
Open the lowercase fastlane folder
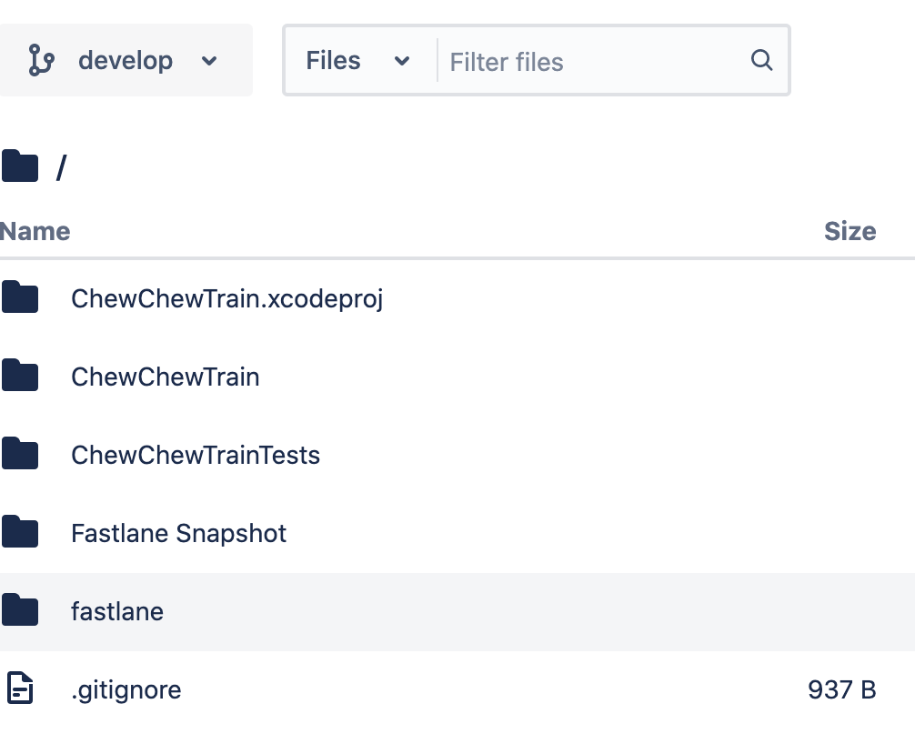coord(117,611)
